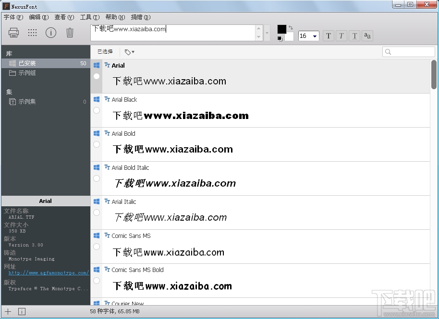Click the Arial header in the details panel

click(x=45, y=201)
